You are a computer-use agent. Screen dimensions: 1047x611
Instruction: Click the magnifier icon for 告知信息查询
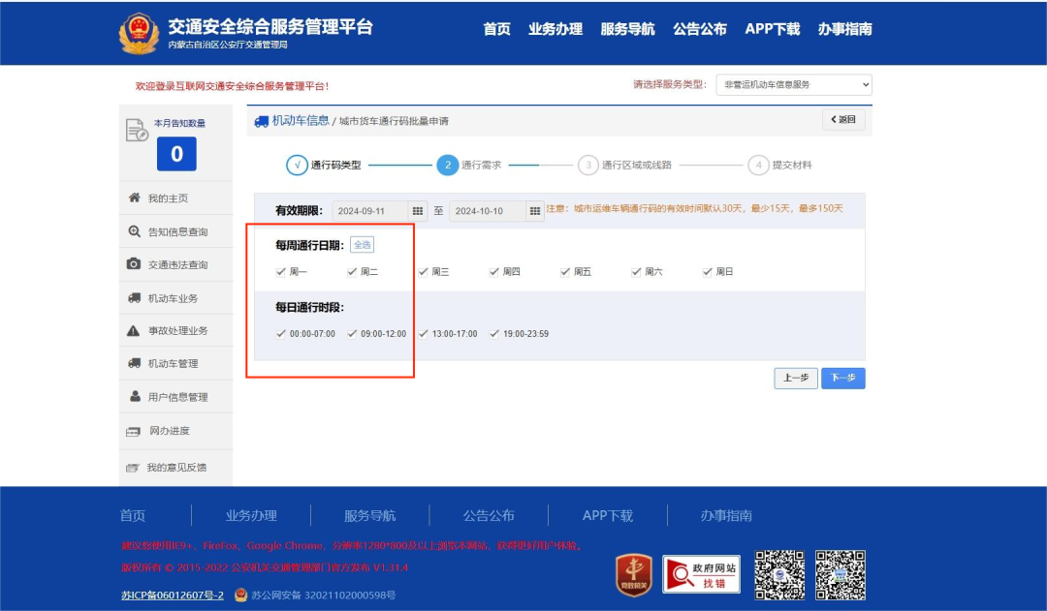point(135,231)
